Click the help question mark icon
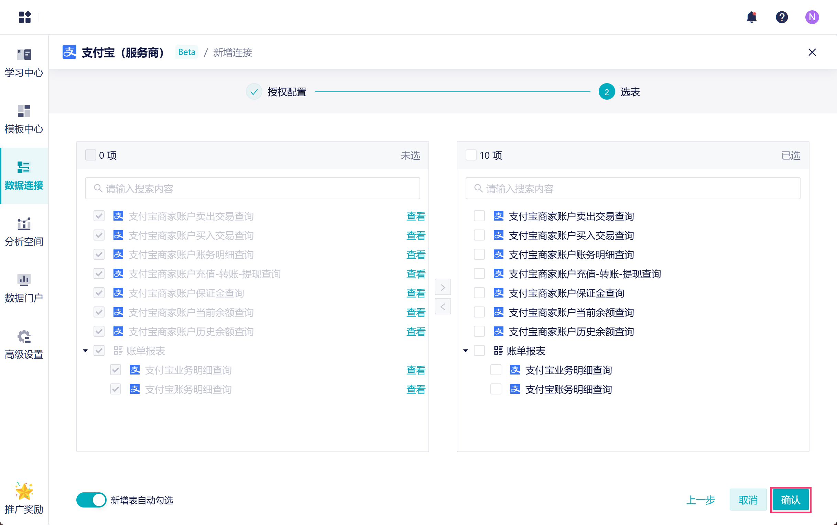This screenshot has height=525, width=837. (x=781, y=17)
